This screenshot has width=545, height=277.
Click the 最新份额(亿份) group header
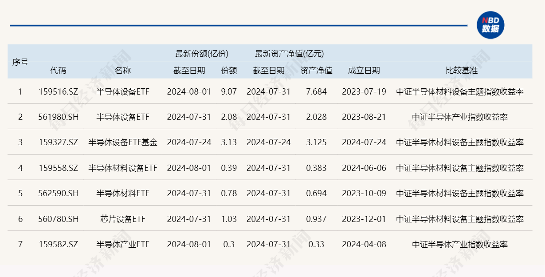click(x=202, y=54)
